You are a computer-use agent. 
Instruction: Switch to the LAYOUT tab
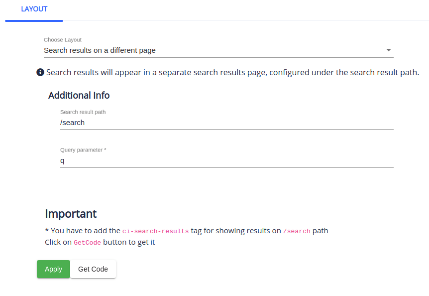[x=34, y=9]
